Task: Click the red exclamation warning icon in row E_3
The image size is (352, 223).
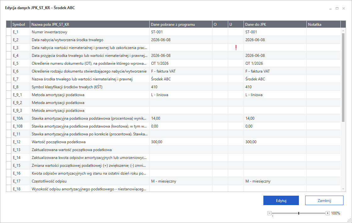Action: tap(236, 47)
